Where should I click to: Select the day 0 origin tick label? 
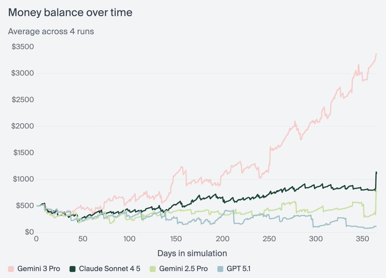36,239
